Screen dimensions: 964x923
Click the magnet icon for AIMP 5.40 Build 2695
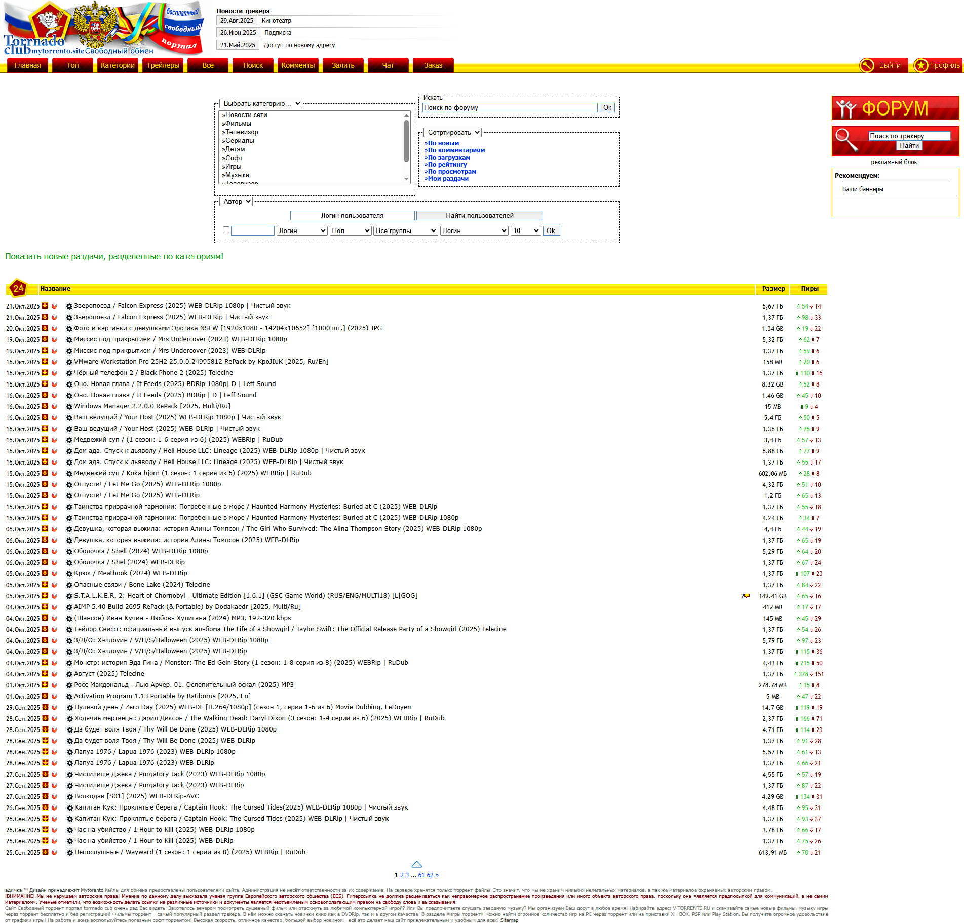pyautogui.click(x=54, y=607)
